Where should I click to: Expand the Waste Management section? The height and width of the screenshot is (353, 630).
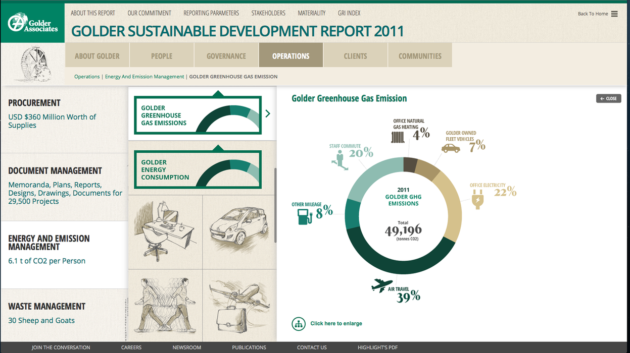(x=47, y=307)
